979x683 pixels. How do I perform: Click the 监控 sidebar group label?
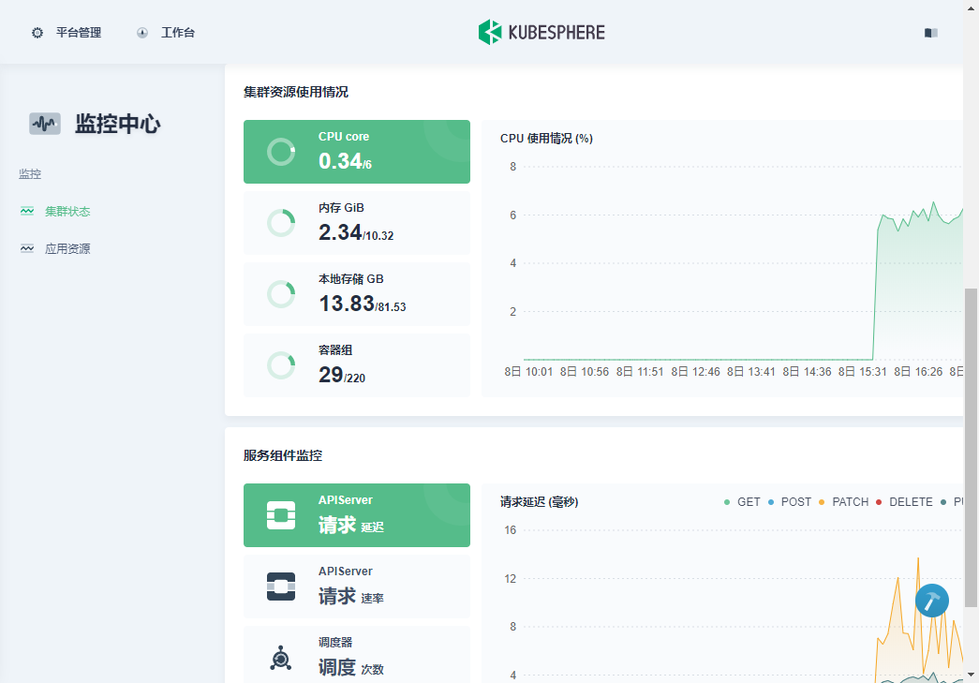pyautogui.click(x=30, y=173)
